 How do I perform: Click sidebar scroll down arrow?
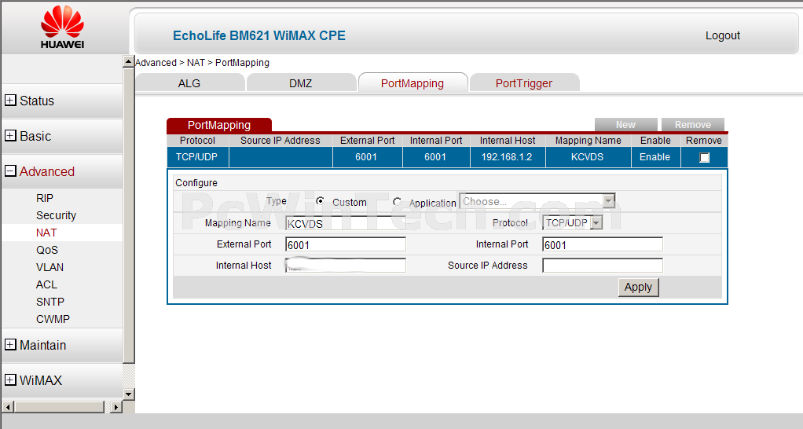(129, 394)
